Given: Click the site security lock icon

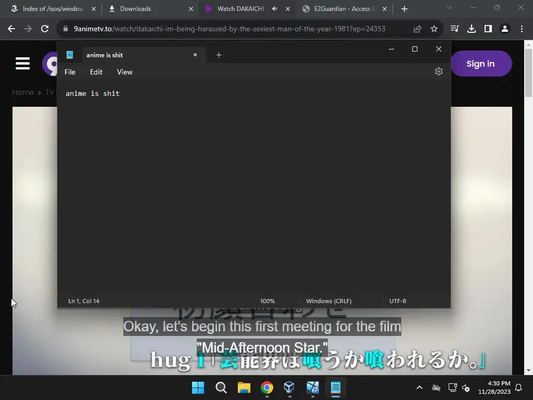Looking at the screenshot, I should [x=66, y=29].
